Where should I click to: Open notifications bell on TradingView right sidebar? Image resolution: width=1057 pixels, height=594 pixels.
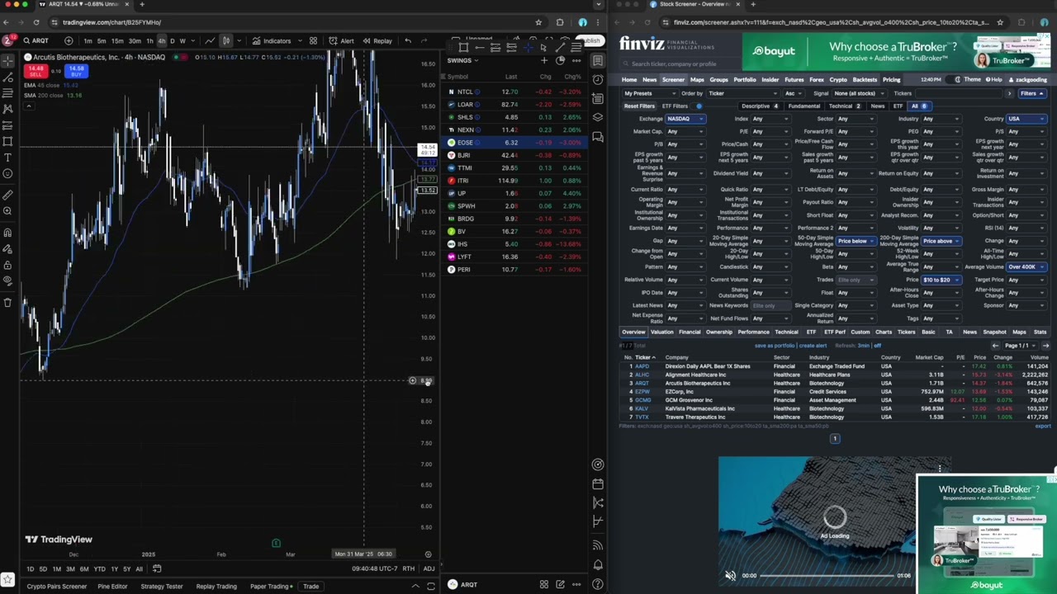(x=598, y=565)
